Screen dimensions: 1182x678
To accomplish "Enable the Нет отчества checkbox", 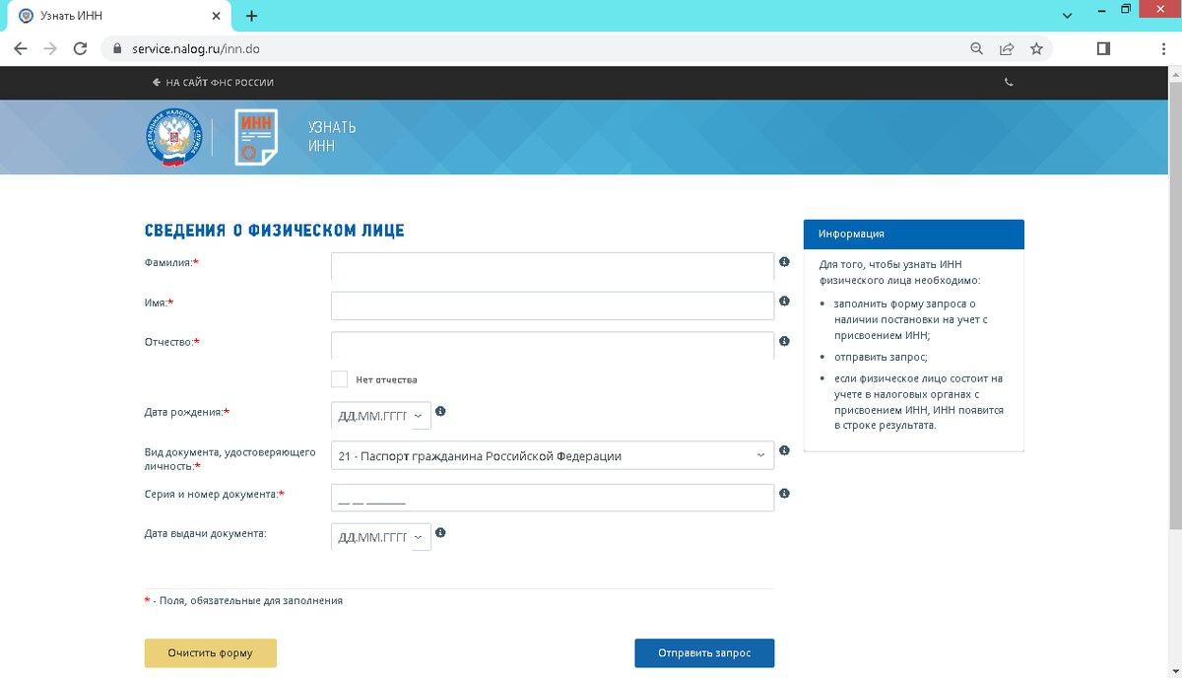I will coord(339,377).
